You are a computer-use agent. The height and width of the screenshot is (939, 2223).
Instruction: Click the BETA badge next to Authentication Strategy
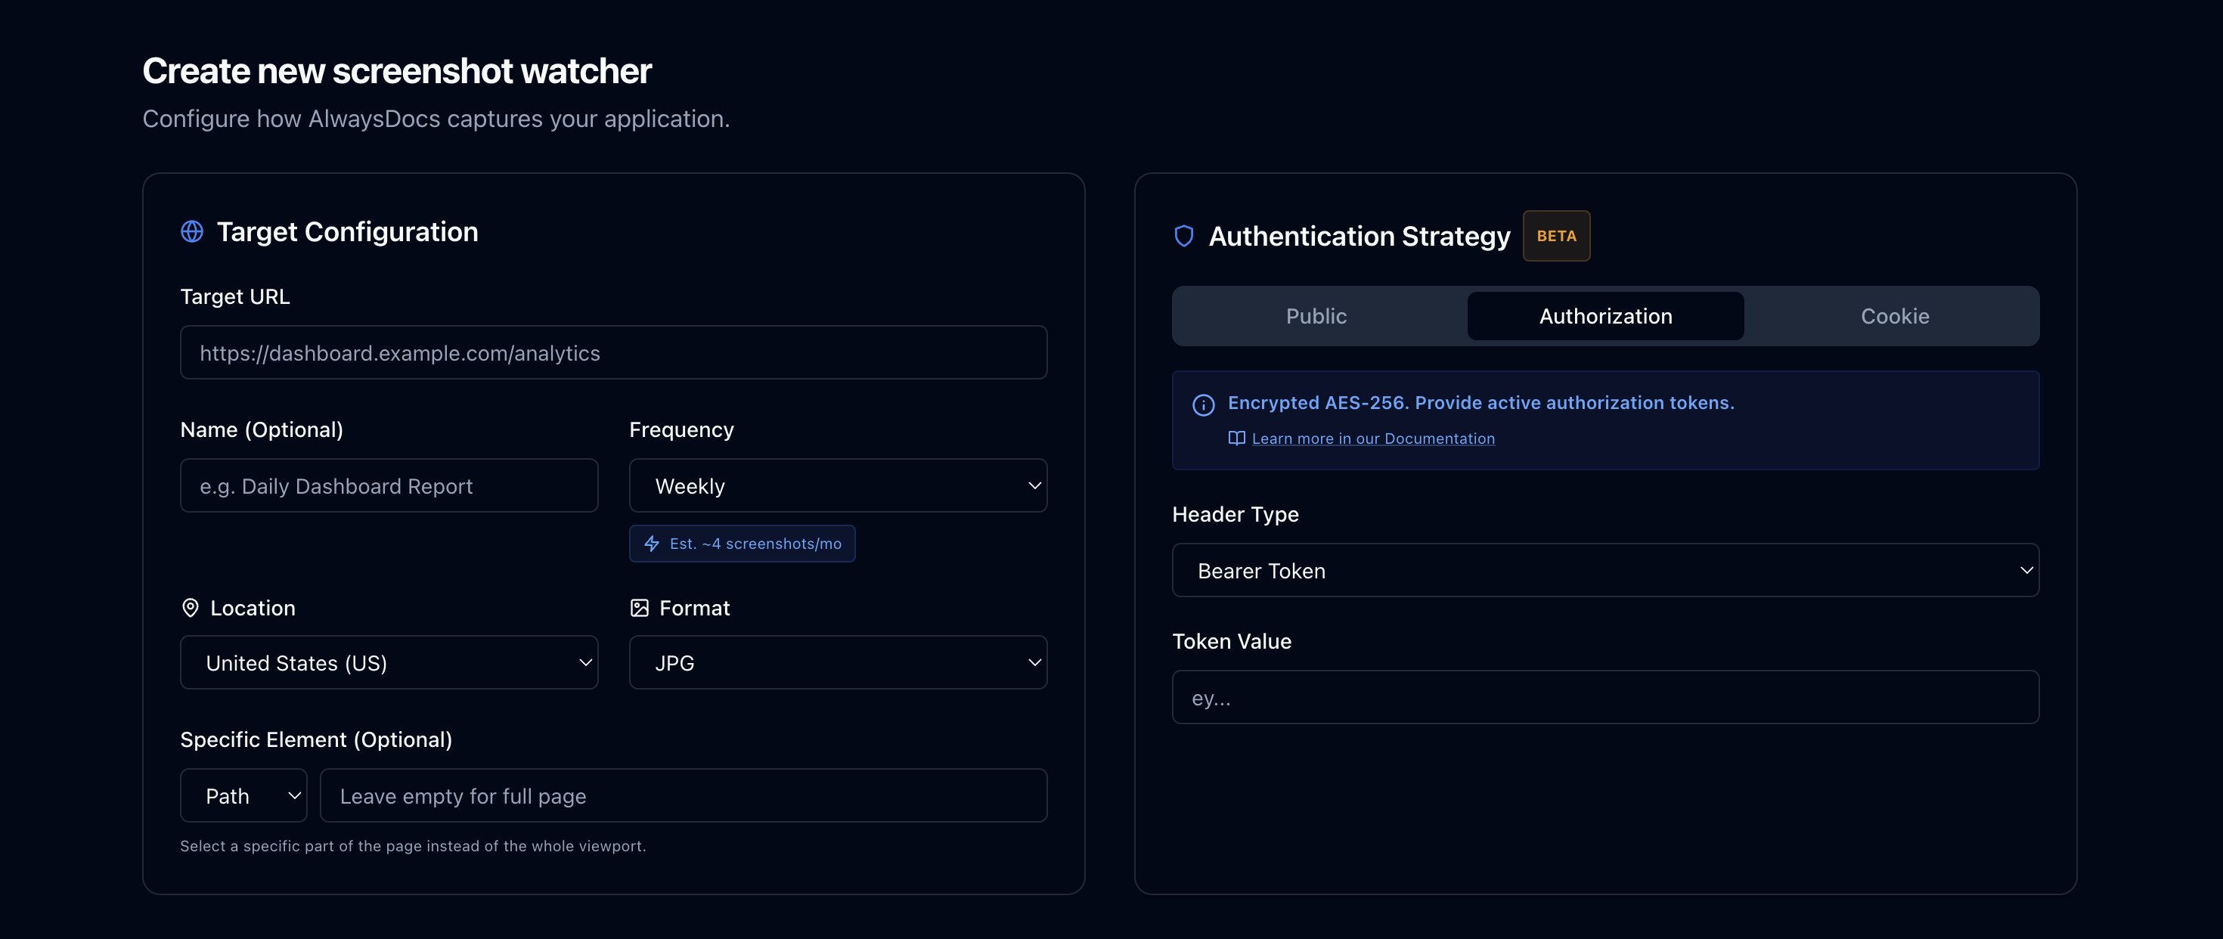click(1556, 236)
